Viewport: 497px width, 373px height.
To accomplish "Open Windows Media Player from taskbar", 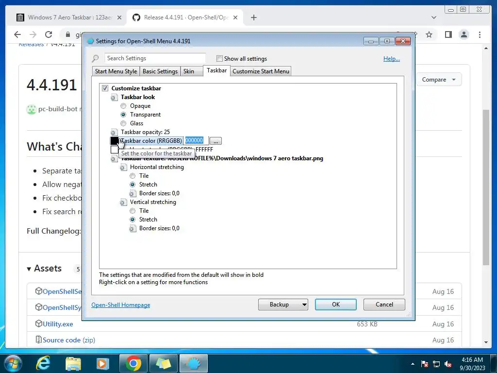I will tap(102, 363).
